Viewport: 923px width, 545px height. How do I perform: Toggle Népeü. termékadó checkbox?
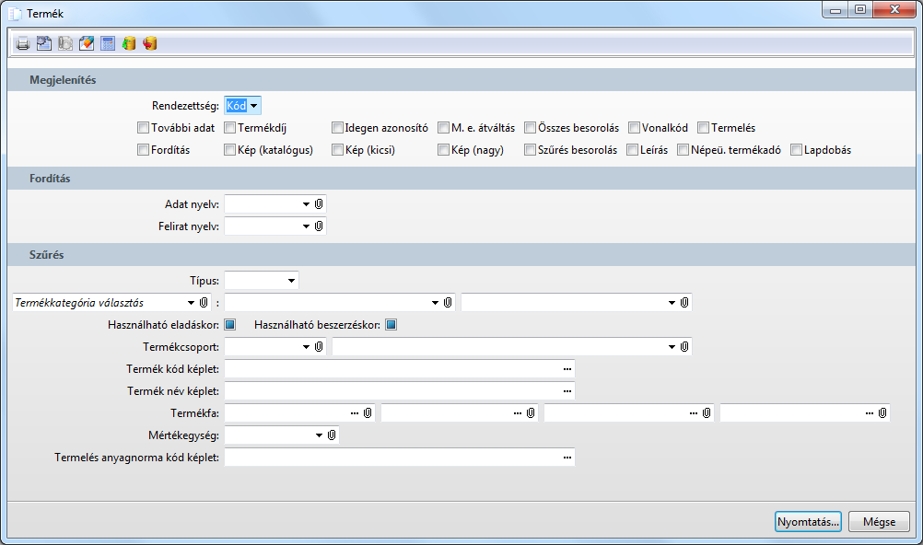coord(683,150)
